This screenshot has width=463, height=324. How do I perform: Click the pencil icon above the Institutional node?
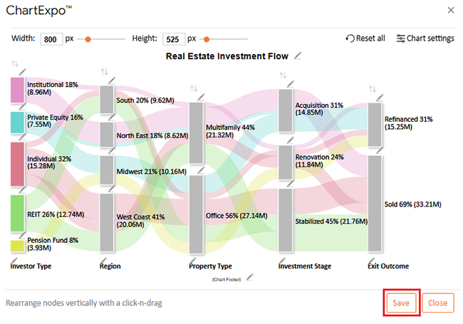click(23, 72)
